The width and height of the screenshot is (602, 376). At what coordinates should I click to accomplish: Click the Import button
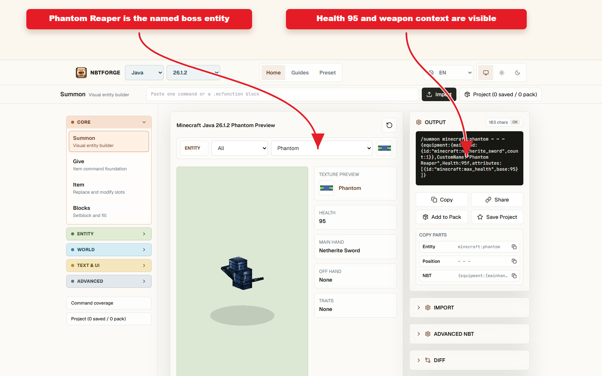pyautogui.click(x=439, y=94)
